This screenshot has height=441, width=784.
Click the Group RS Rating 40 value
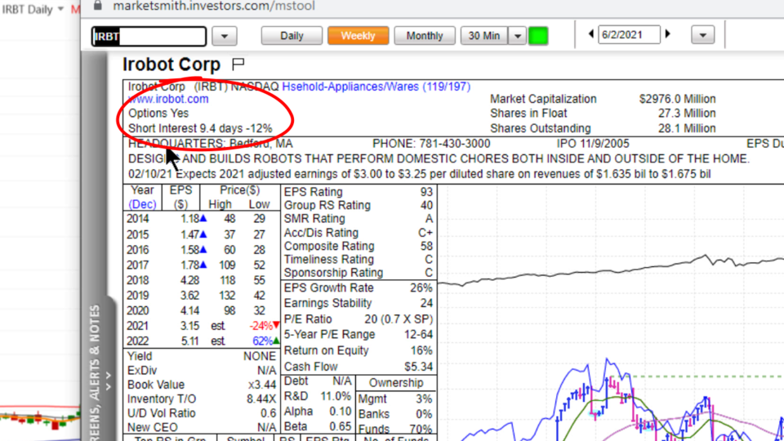tap(426, 206)
